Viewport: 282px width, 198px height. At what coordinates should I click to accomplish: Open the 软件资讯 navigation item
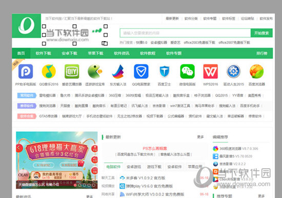[122, 53]
